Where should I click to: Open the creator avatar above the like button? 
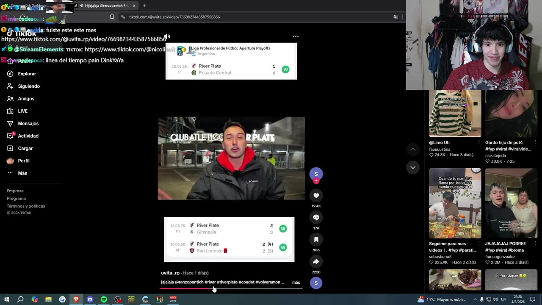pyautogui.click(x=316, y=174)
